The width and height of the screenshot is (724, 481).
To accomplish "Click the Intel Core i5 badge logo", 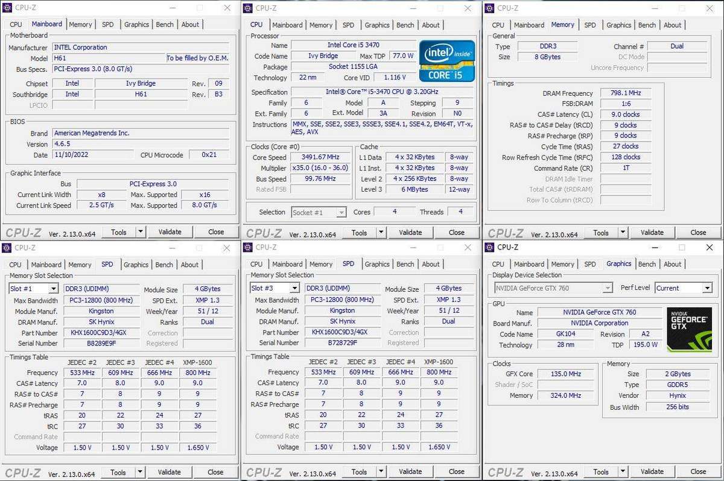I will coord(446,60).
